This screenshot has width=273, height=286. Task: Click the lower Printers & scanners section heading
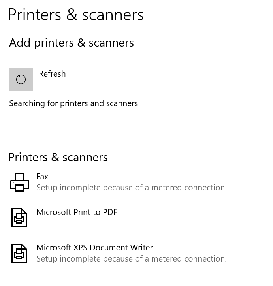(x=58, y=157)
